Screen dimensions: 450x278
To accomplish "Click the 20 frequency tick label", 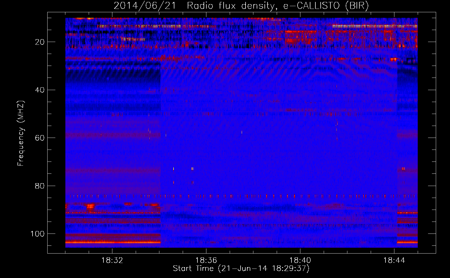I will coord(40,42).
